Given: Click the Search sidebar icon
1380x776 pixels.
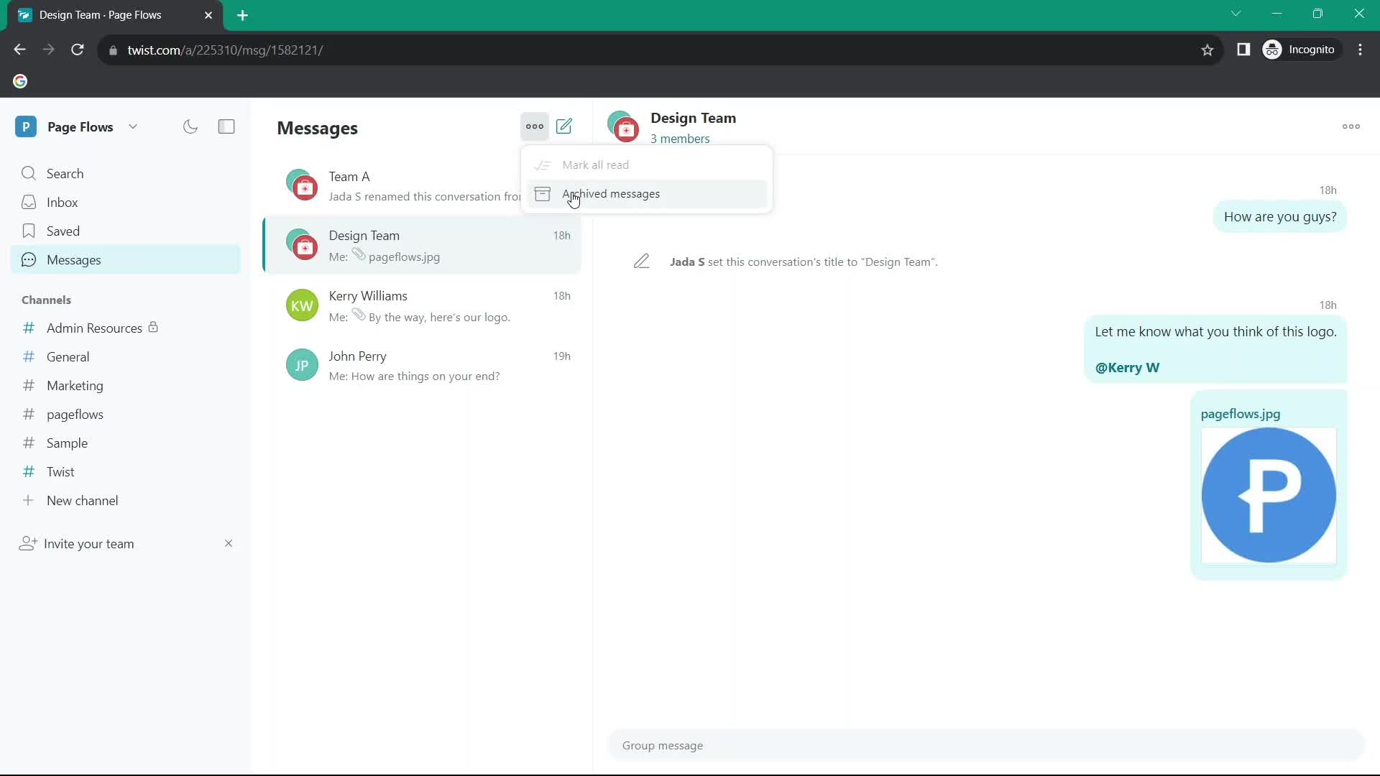Looking at the screenshot, I should pyautogui.click(x=29, y=173).
